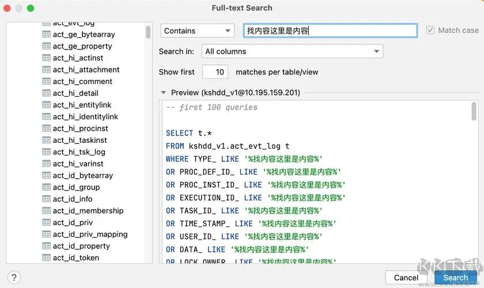484x288 pixels.
Task: Click table icon beside act_id_info
Action: [46, 199]
